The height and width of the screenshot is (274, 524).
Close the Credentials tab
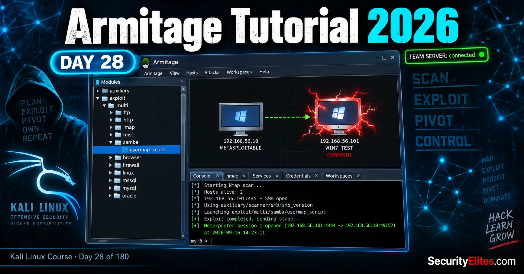coord(316,176)
